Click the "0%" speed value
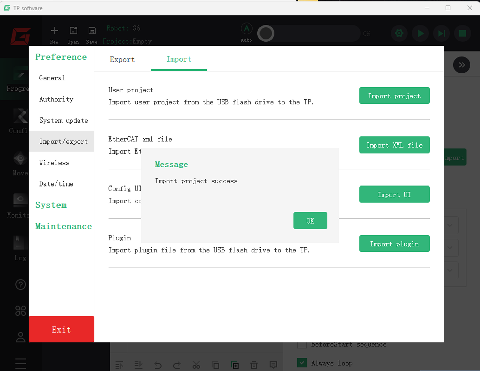This screenshot has height=371, width=480. [367, 34]
